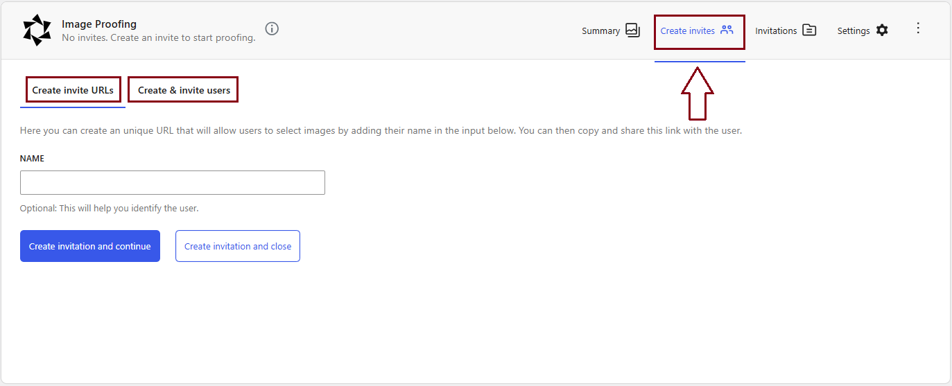Click the people icon beside Create invites
This screenshot has width=952, height=386.
click(x=727, y=30)
